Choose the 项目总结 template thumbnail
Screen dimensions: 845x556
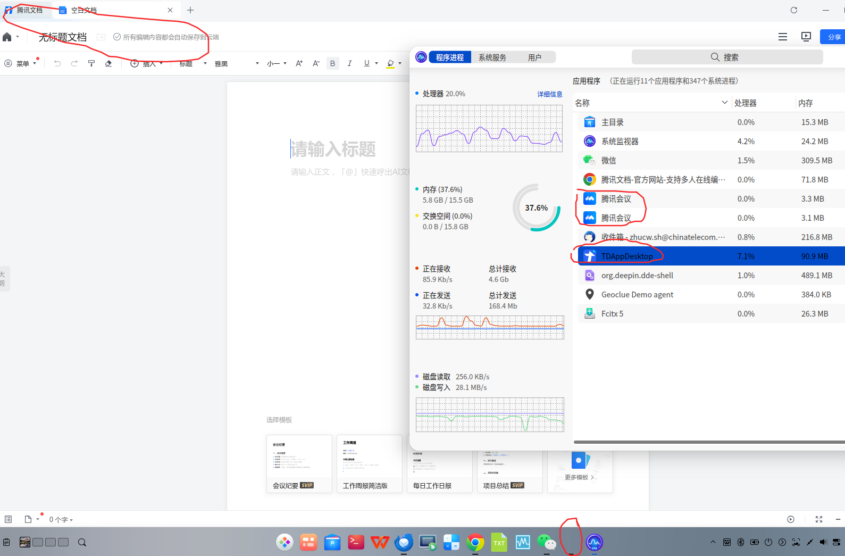[510, 471]
